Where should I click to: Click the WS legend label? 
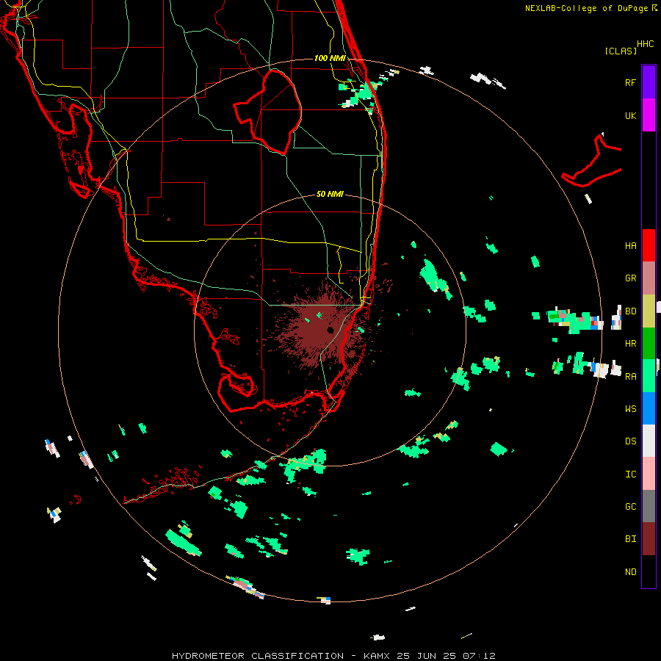630,409
